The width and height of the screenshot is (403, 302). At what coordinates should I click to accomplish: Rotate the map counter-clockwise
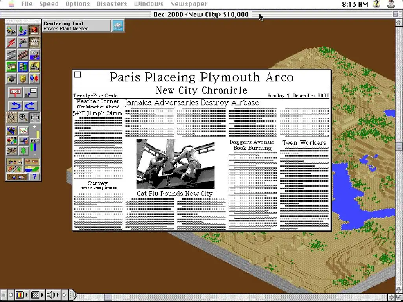(15, 105)
